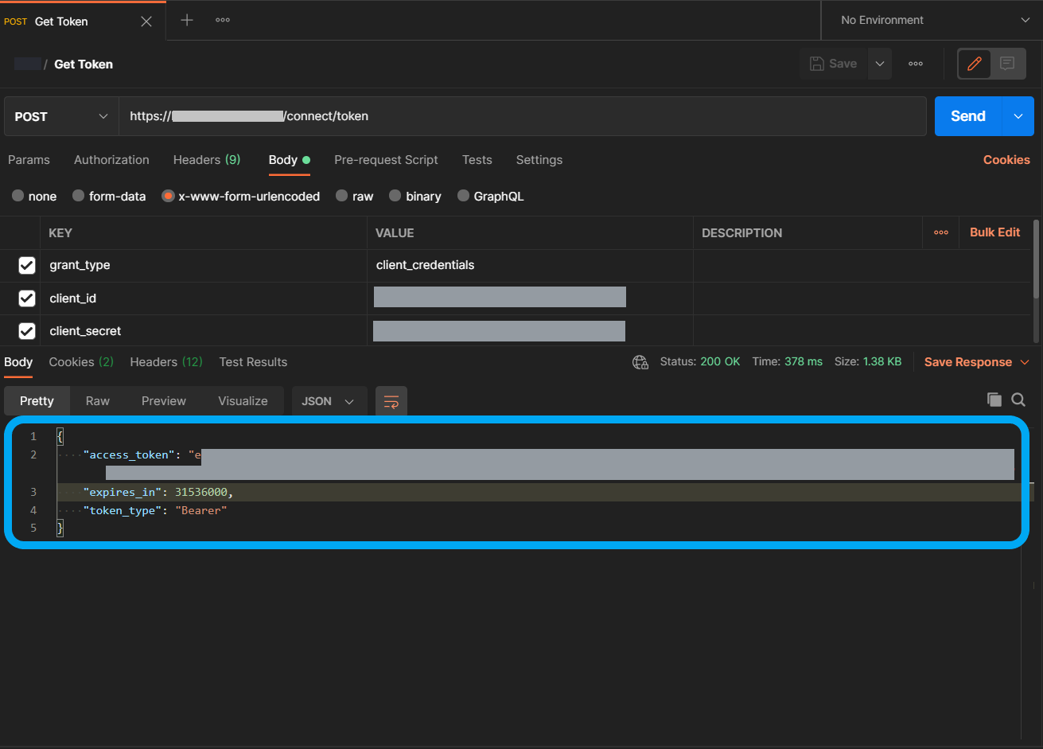Screen dimensions: 1043x749
Task: Copy the response with copy icon
Action: (994, 400)
